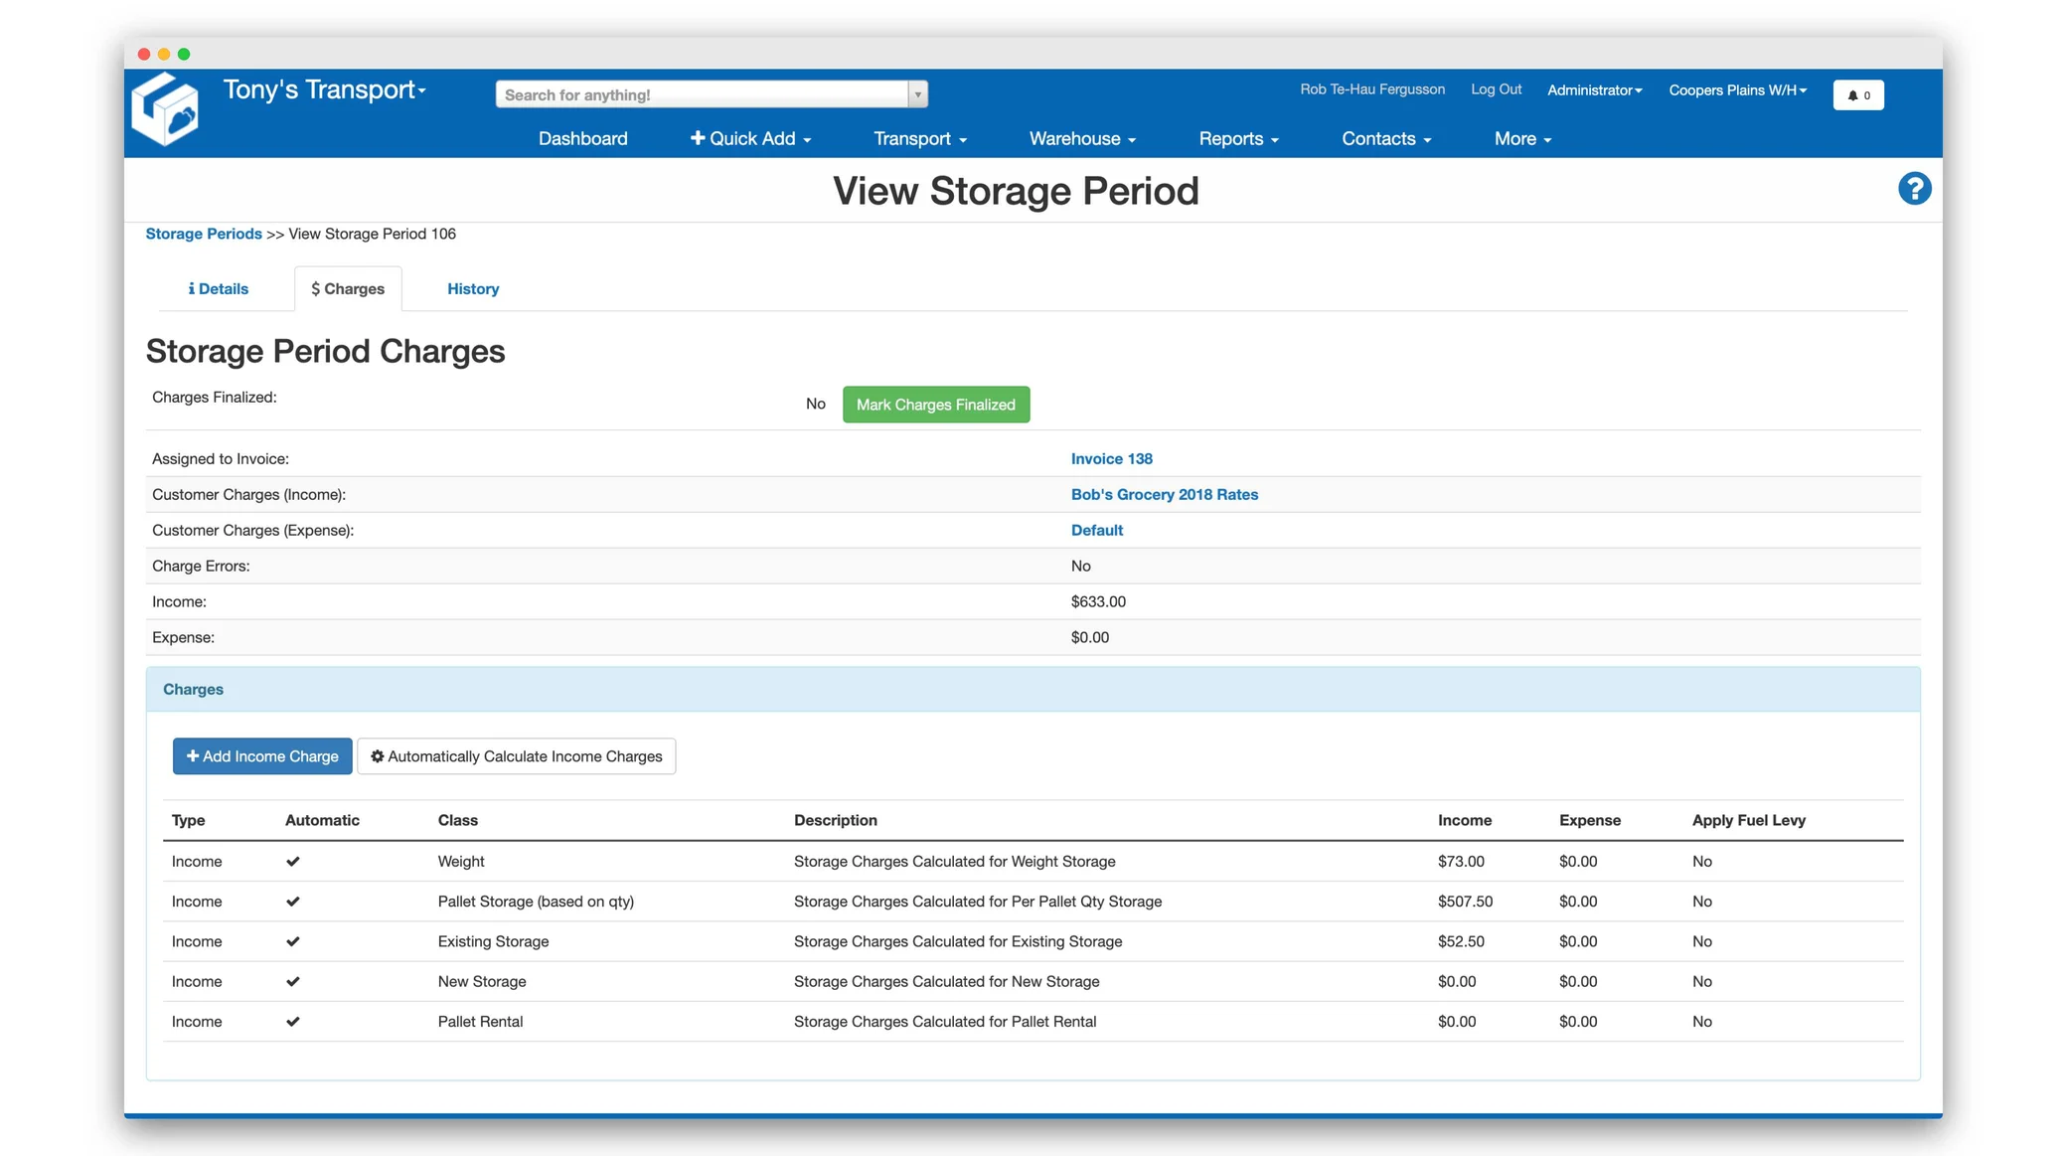Click the Mark Charges Finalized button
The image size is (2067, 1156).
pos(935,404)
